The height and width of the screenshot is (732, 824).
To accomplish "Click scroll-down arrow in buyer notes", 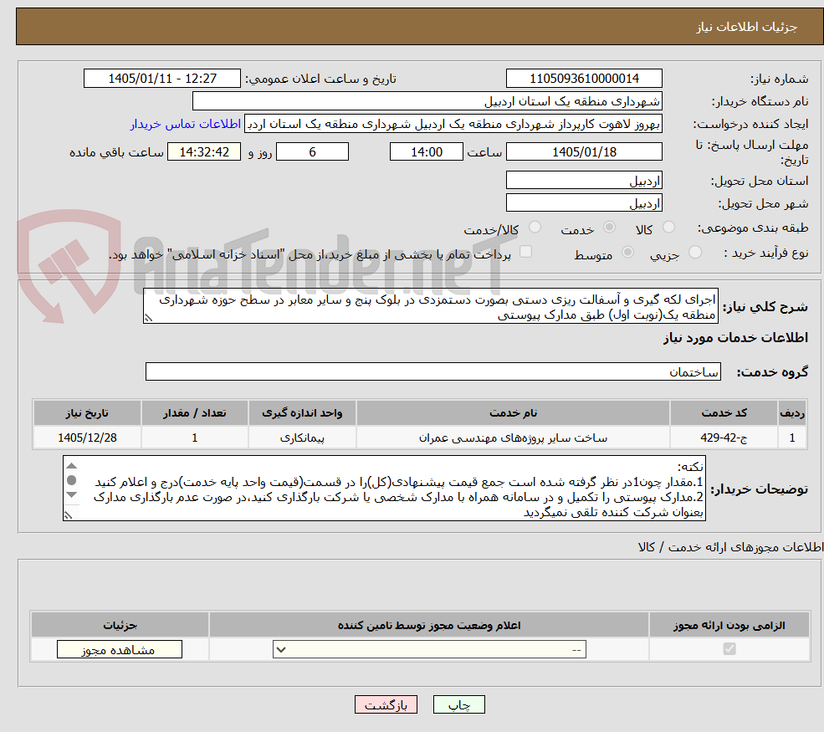I will coord(72,494).
